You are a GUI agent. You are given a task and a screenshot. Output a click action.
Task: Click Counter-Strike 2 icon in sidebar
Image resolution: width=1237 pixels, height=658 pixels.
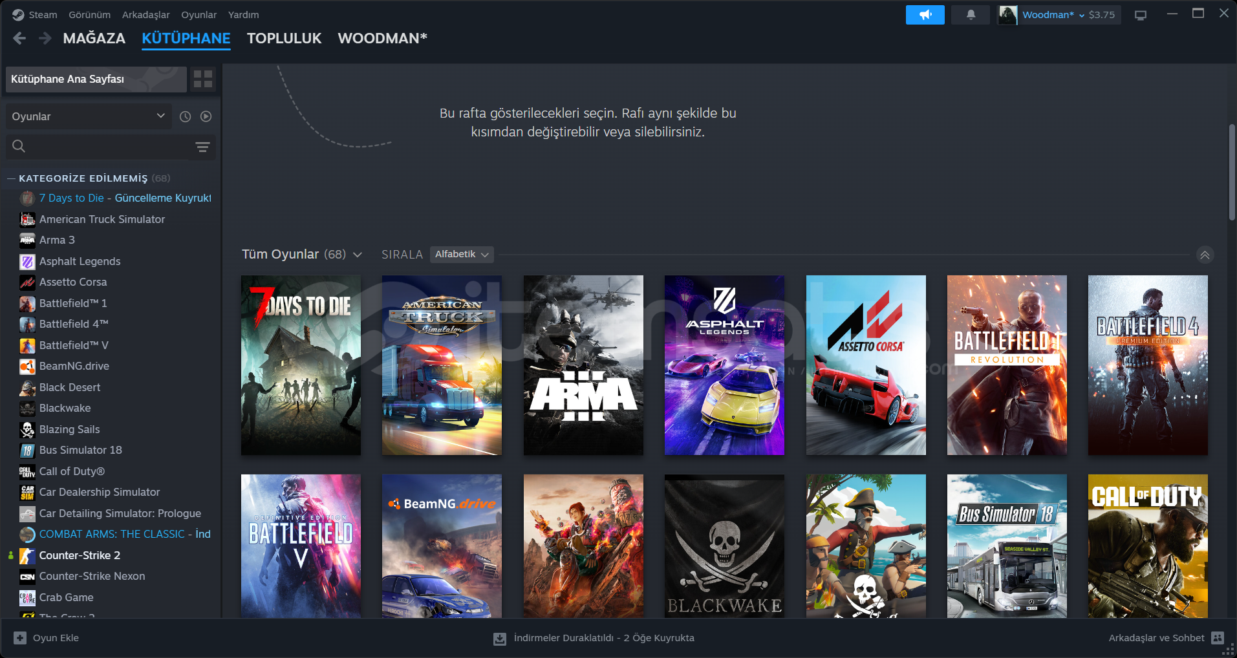[27, 555]
